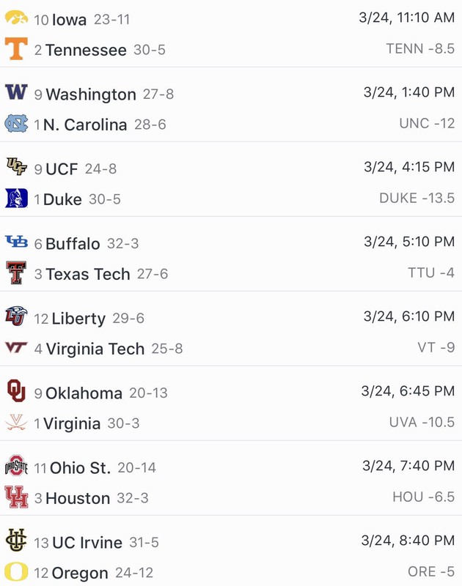Tap the Liberty Flames logo

point(16,316)
